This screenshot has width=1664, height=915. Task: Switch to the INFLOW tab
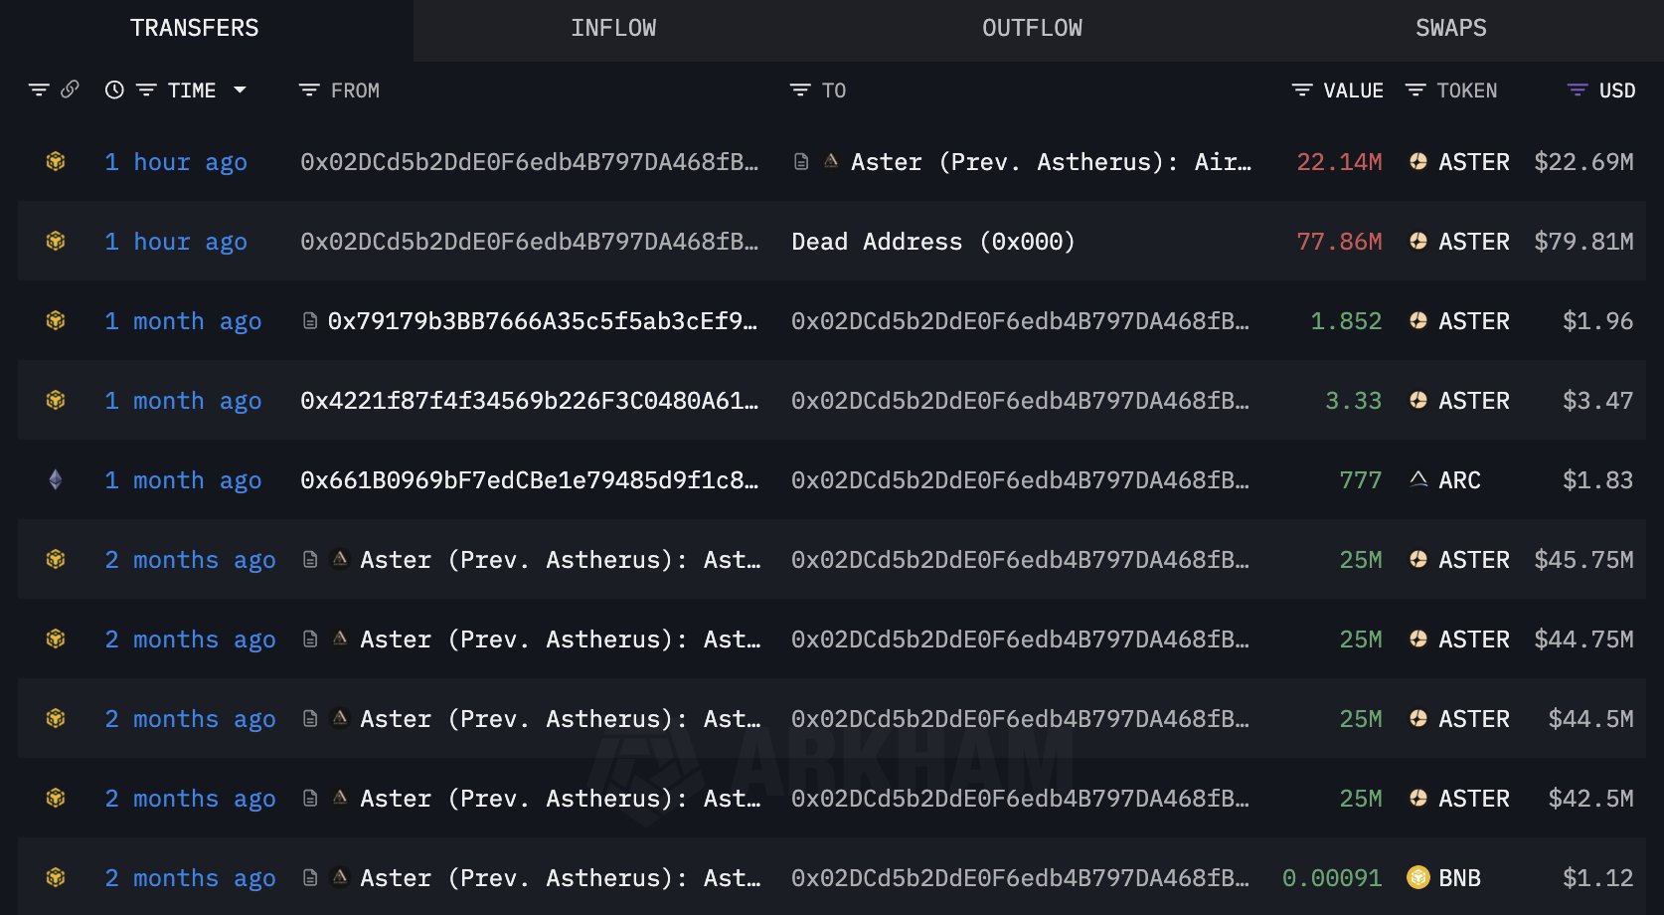tap(613, 28)
